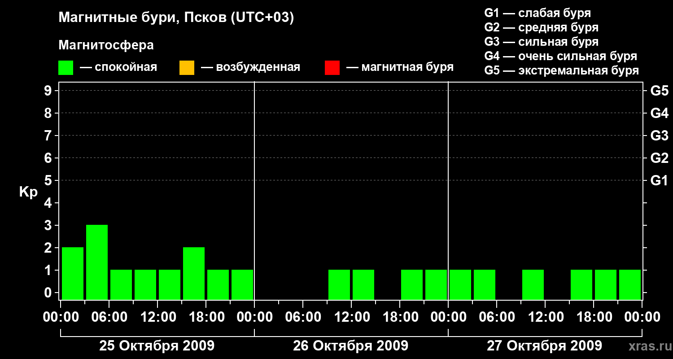Click the '26 Октября 2009' date label
The height and width of the screenshot is (359, 673).
click(350, 346)
